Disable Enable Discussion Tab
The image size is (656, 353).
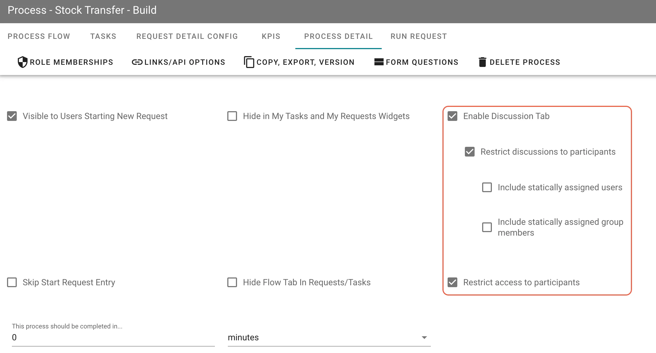[x=453, y=116]
